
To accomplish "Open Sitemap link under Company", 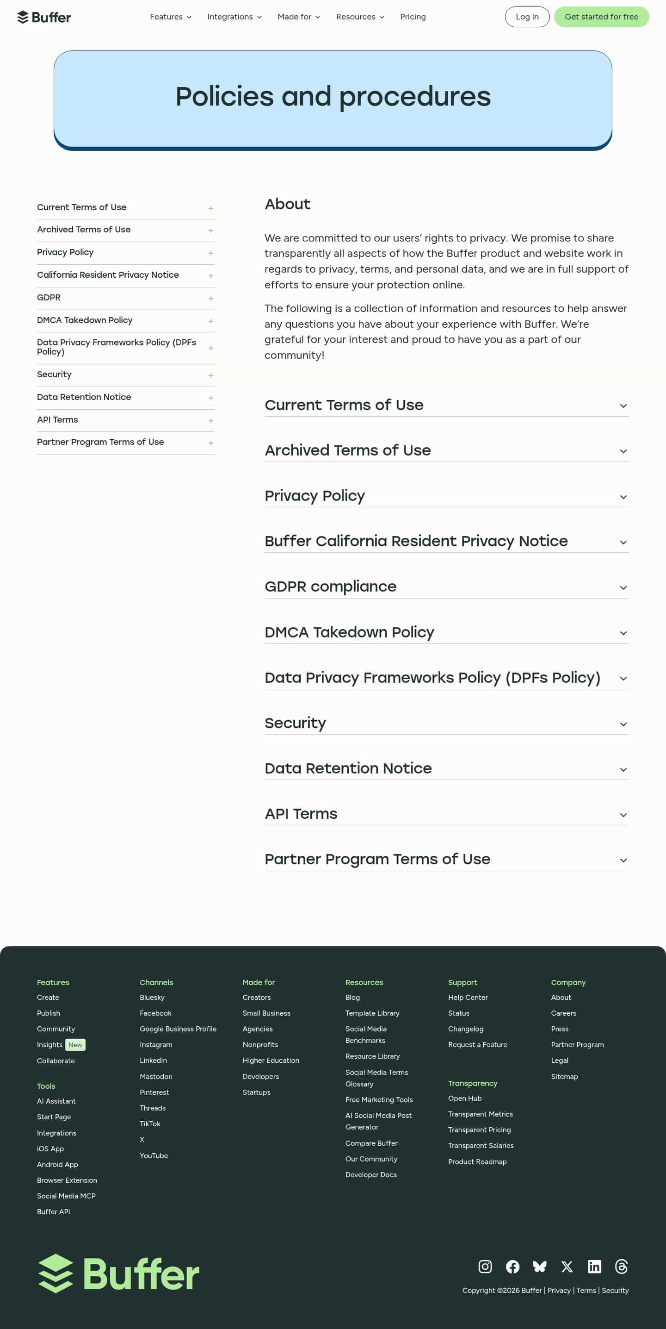I will (x=564, y=1077).
